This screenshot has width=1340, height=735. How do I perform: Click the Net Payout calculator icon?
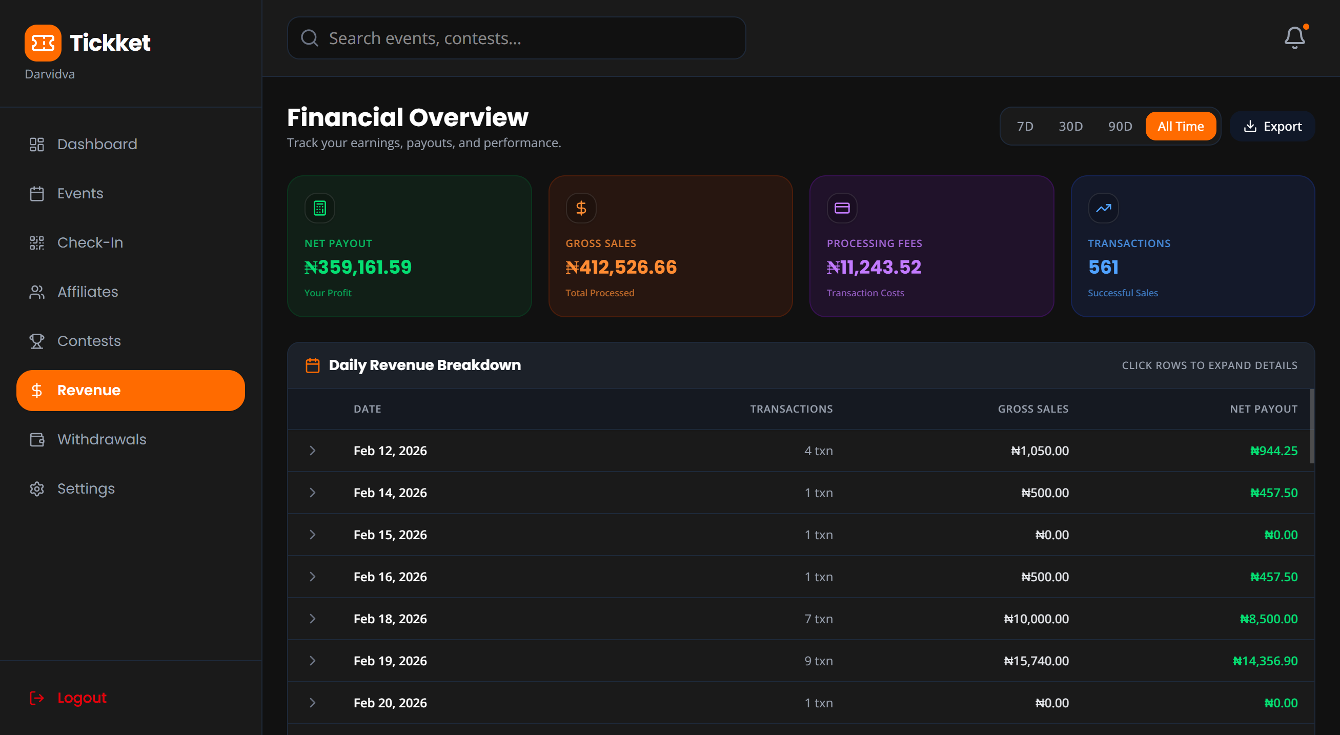(319, 208)
